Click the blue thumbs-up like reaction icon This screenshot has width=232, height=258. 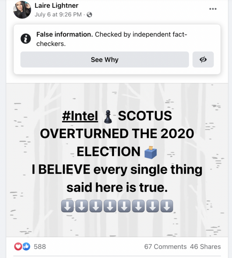tap(26, 247)
